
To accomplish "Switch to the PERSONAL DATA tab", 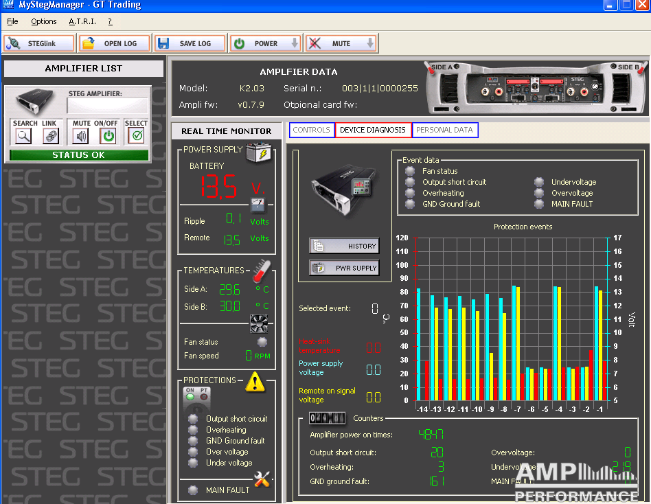I will [444, 130].
